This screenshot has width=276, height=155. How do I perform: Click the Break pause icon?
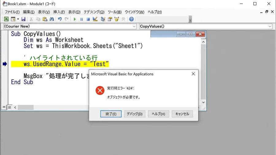click(x=81, y=19)
